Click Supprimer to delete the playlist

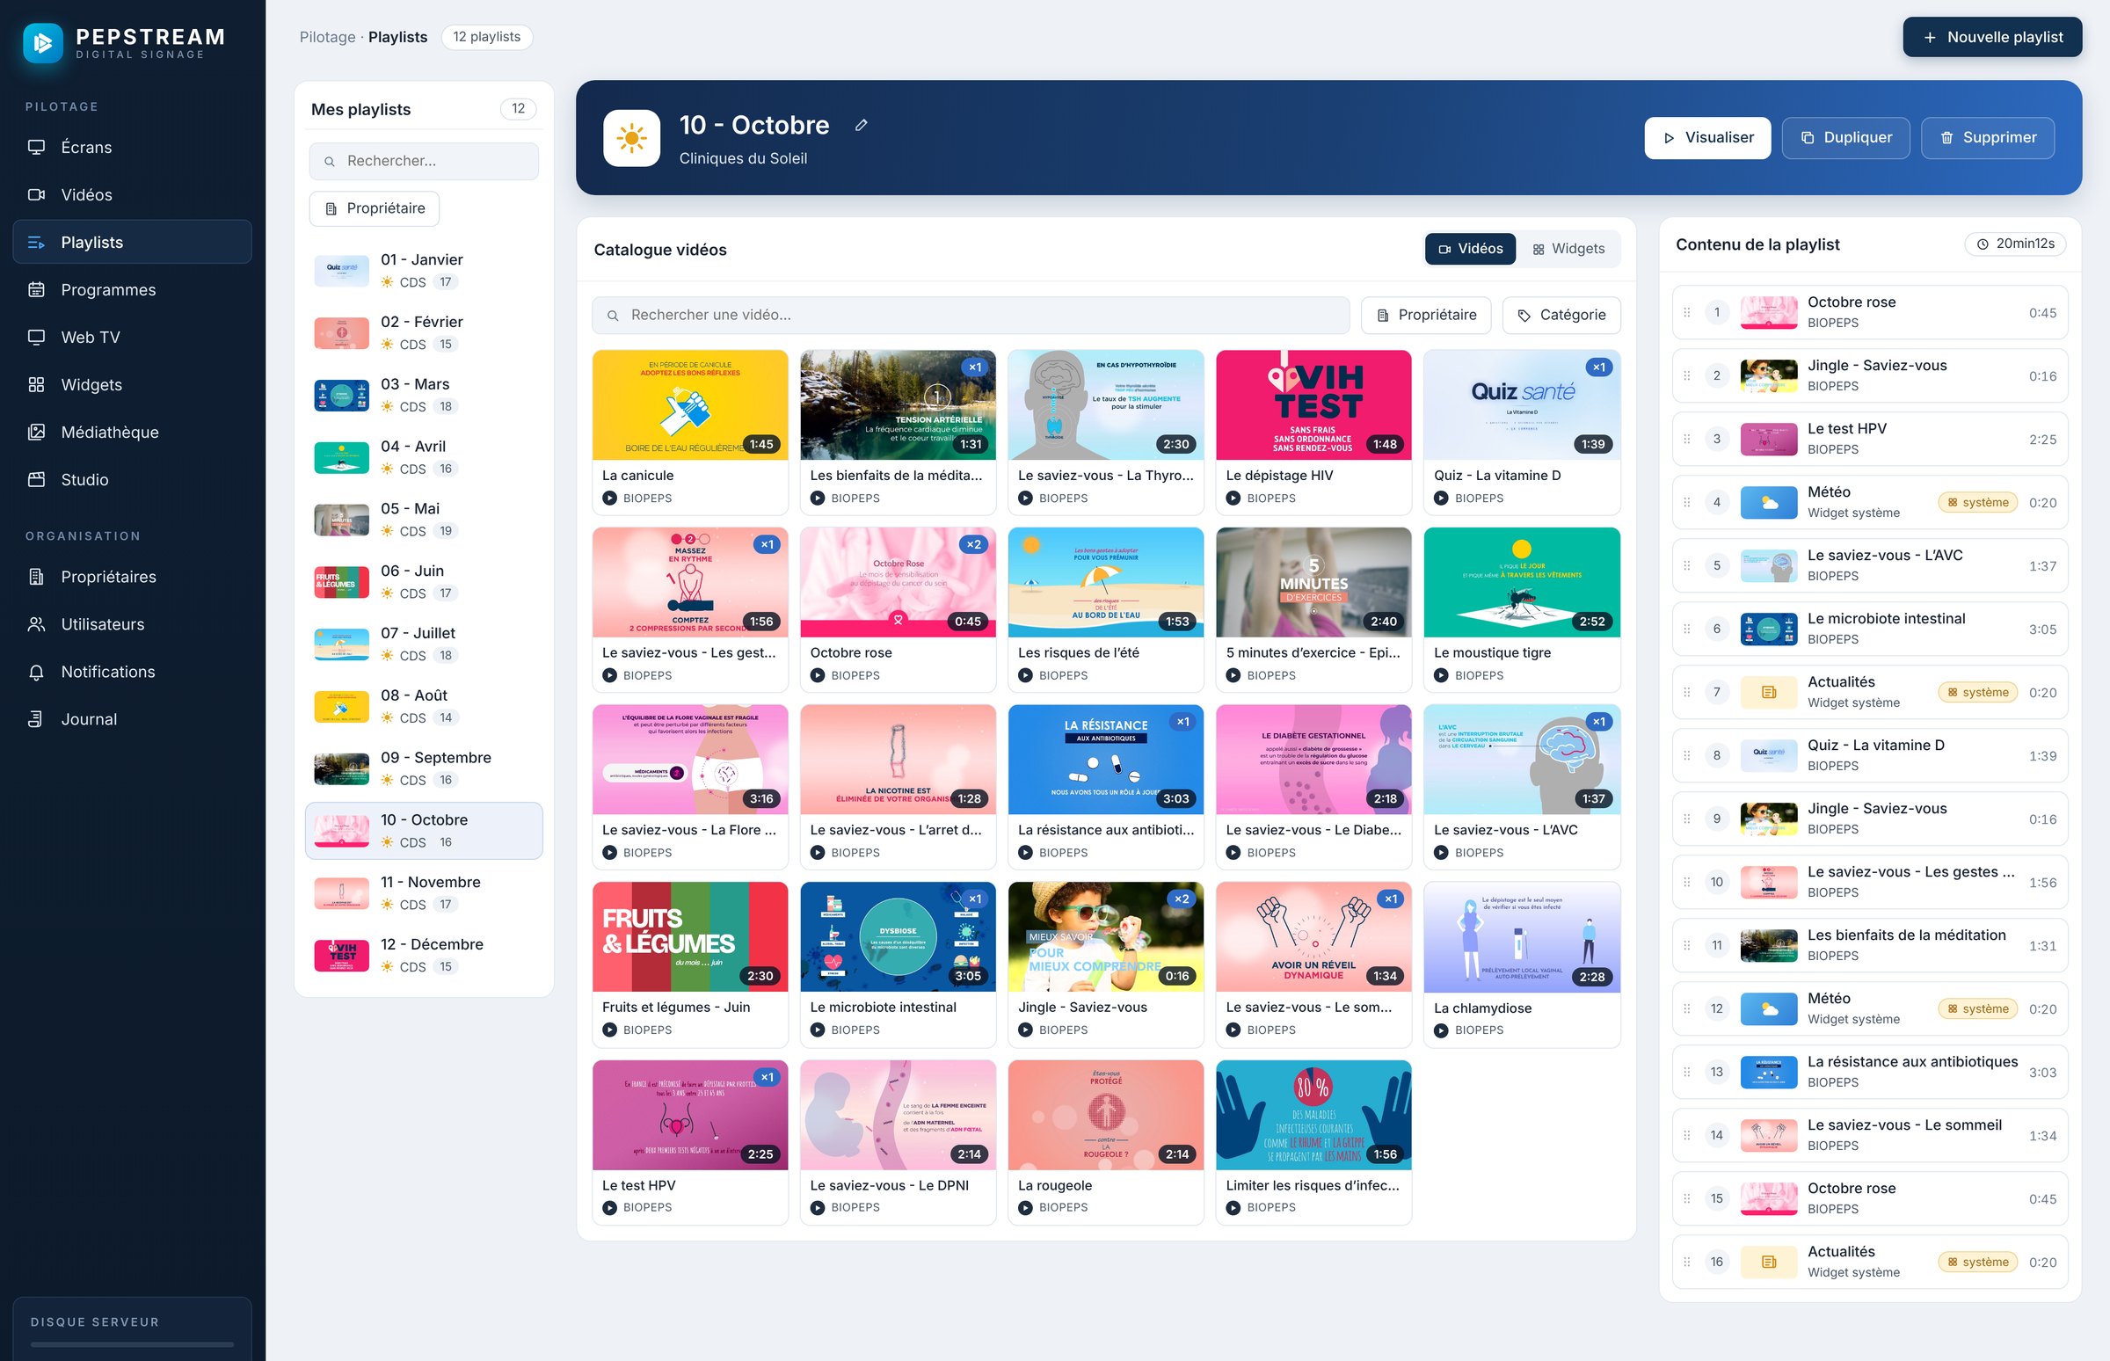(x=1987, y=138)
